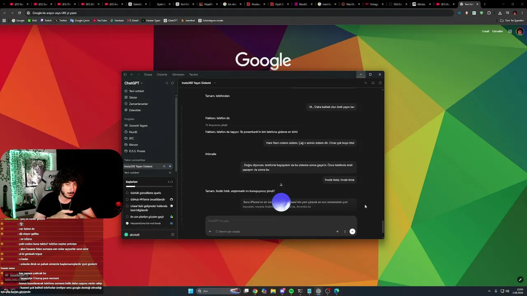Click the chat conversation scrollbar thumb
The width and height of the screenshot is (527, 296).
click(x=383, y=227)
